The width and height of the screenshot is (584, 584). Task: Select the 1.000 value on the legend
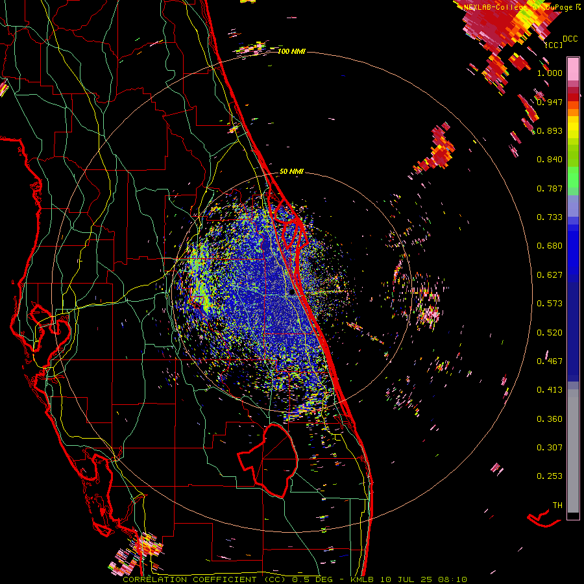[x=550, y=73]
